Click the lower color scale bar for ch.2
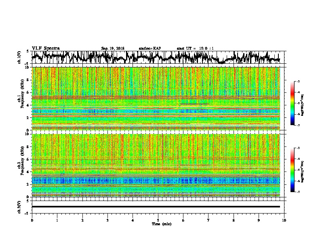This screenshot has width=320, height=247. coord(293,170)
